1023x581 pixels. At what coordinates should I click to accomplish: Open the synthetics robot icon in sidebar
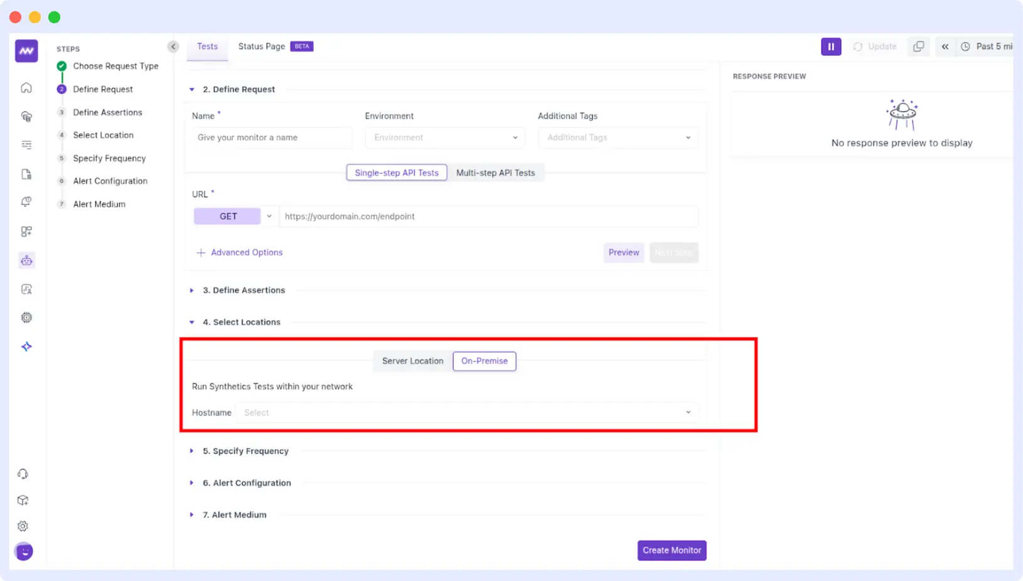coord(26,260)
